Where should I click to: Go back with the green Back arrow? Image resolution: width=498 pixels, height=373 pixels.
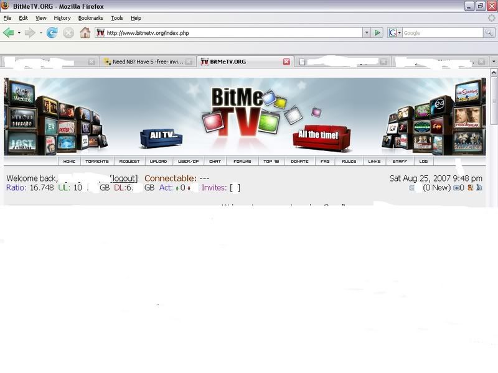[x=9, y=33]
